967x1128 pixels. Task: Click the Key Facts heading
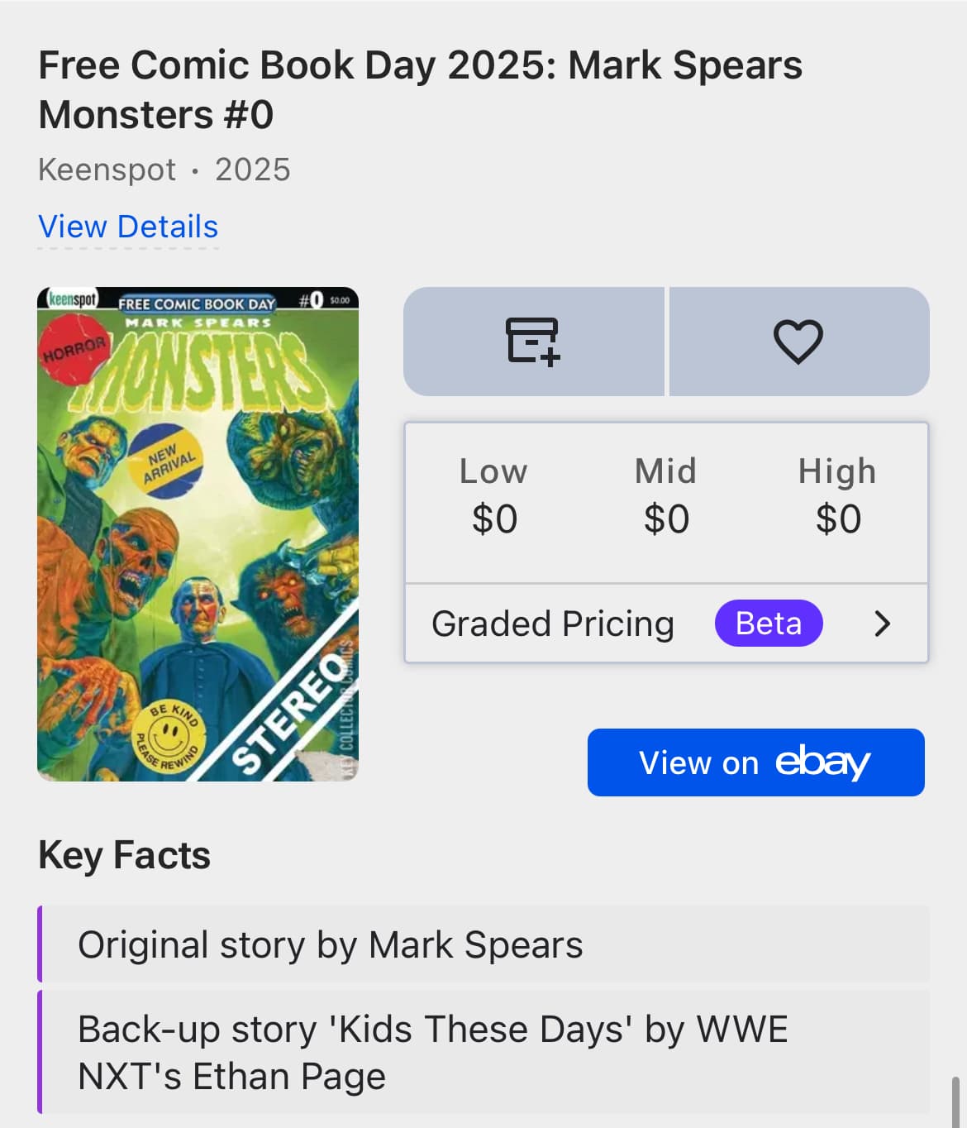124,855
